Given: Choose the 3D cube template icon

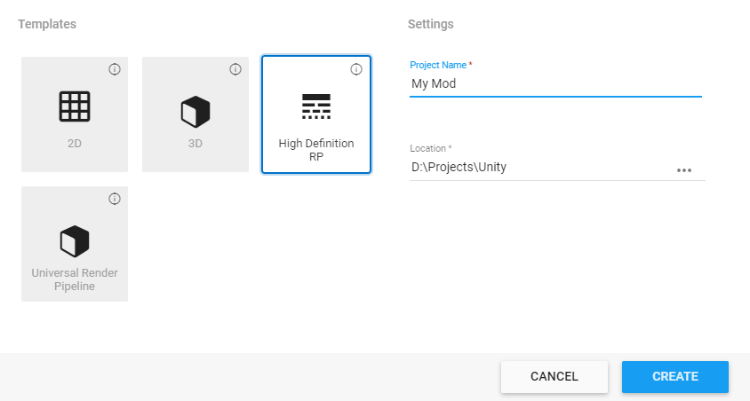Looking at the screenshot, I should click(195, 112).
